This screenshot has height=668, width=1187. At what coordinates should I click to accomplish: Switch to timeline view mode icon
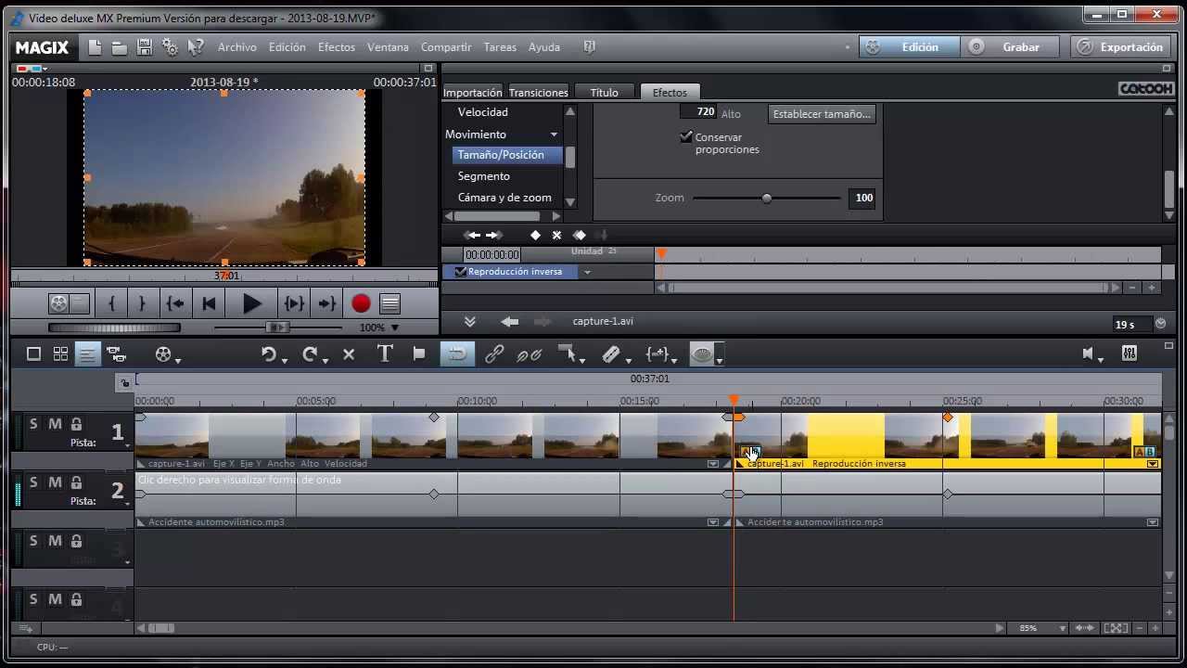coord(87,353)
